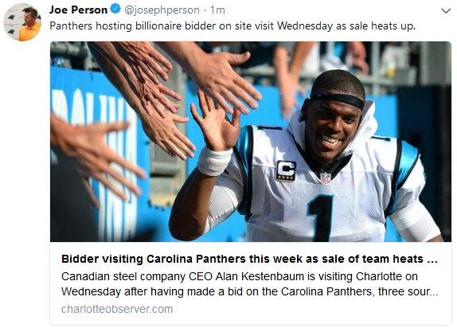Visit the charlotteobserver.com domain link
The width and height of the screenshot is (457, 328).
(117, 309)
